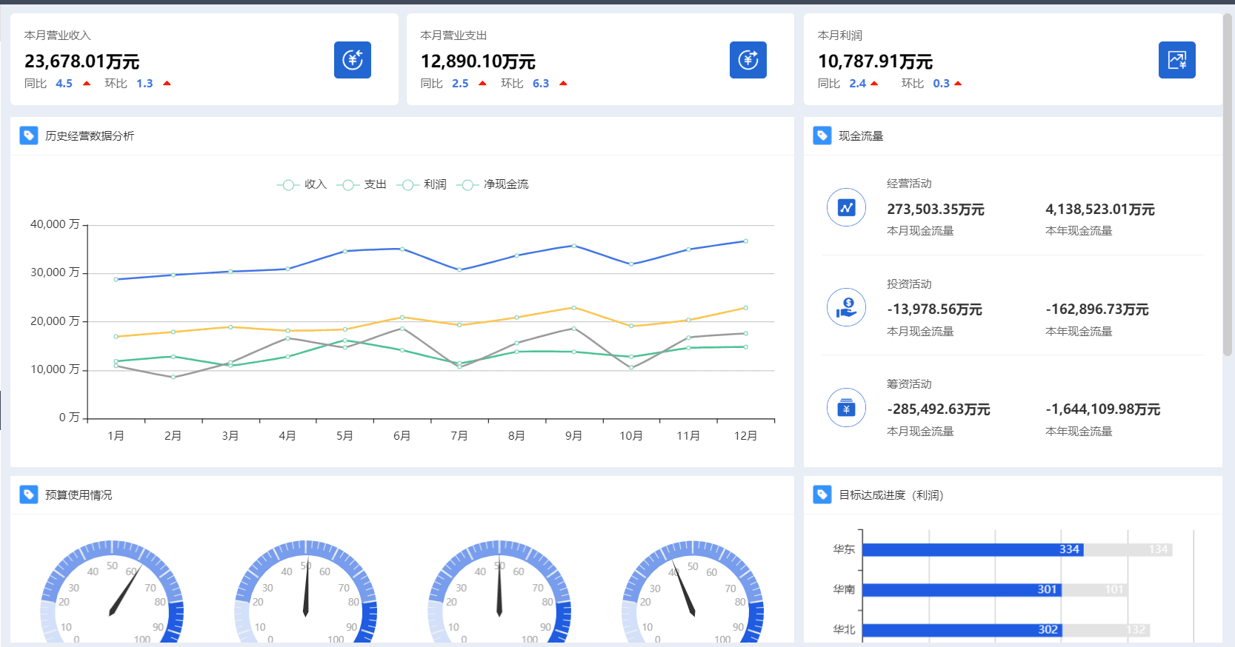Click the 经营活动 trend circle icon
Screen dimensions: 1235x647
click(846, 207)
